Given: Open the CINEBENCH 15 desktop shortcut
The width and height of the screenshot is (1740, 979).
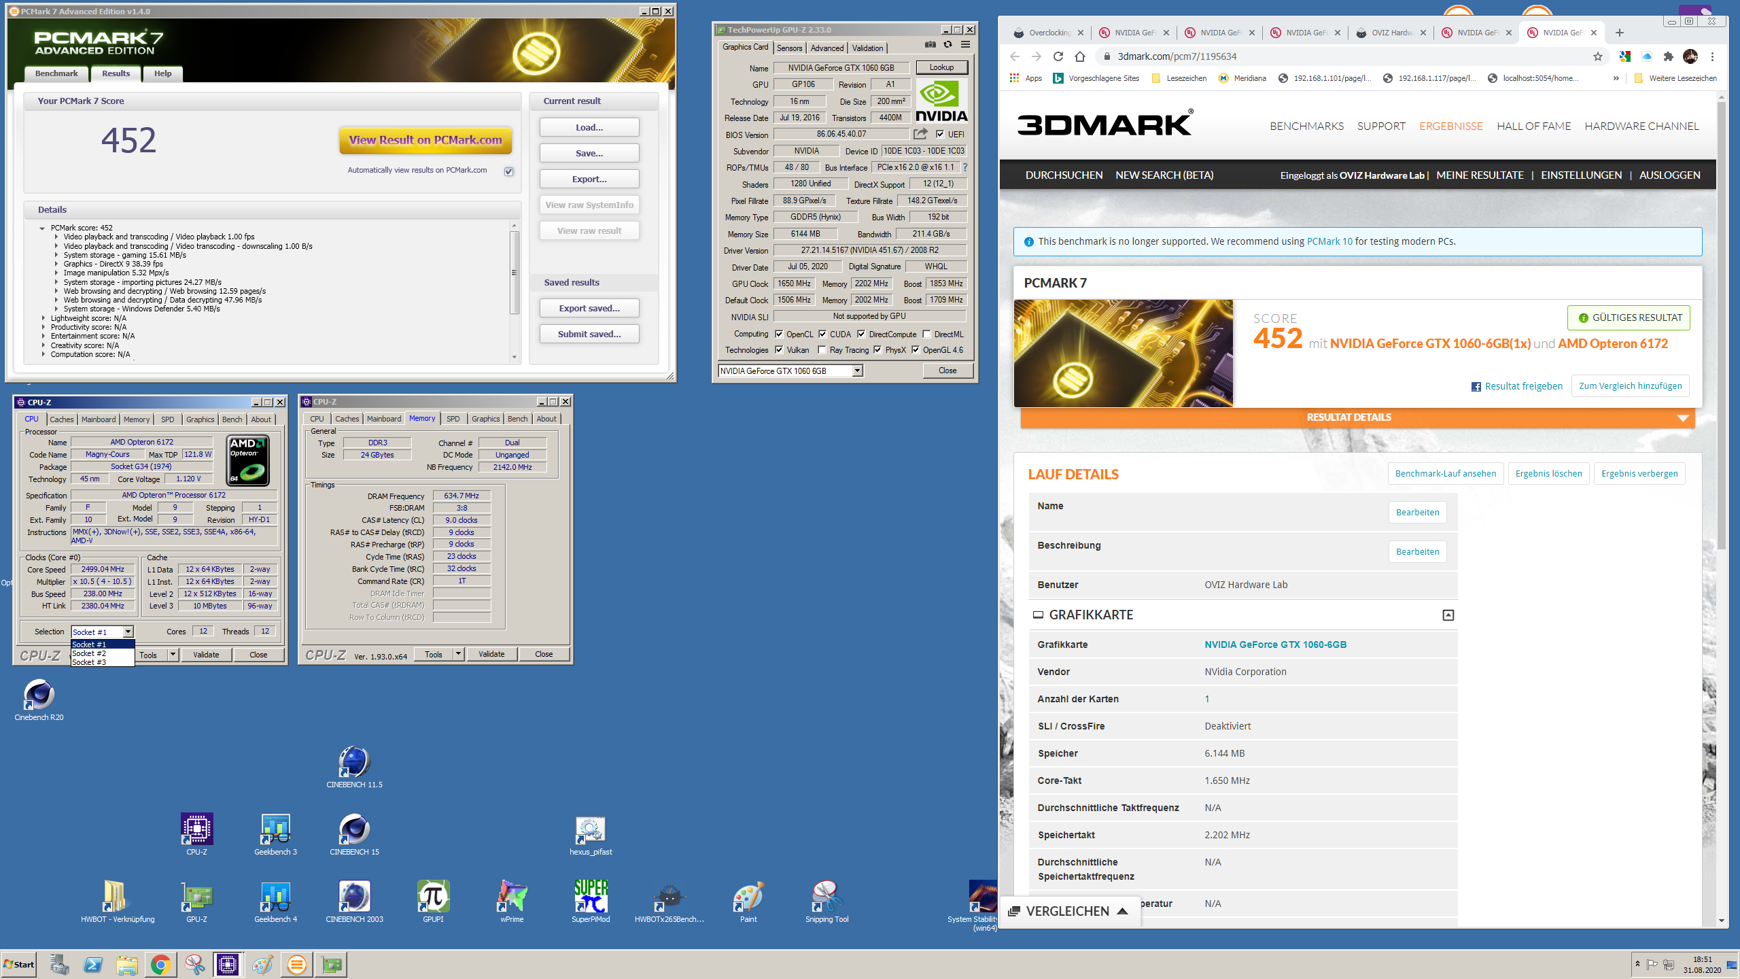Looking at the screenshot, I should [354, 834].
